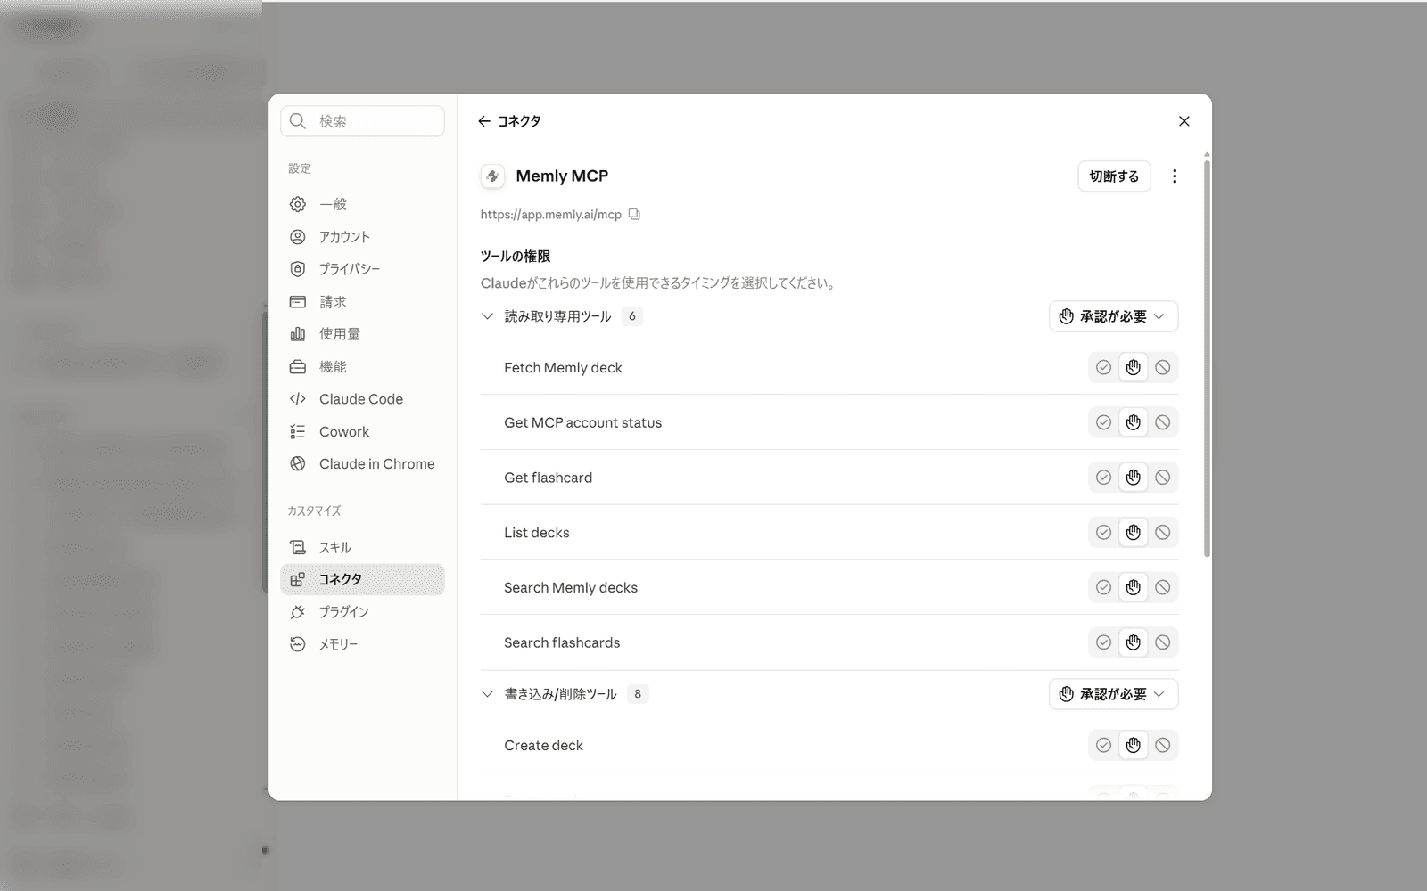Open 一般 settings

point(362,204)
